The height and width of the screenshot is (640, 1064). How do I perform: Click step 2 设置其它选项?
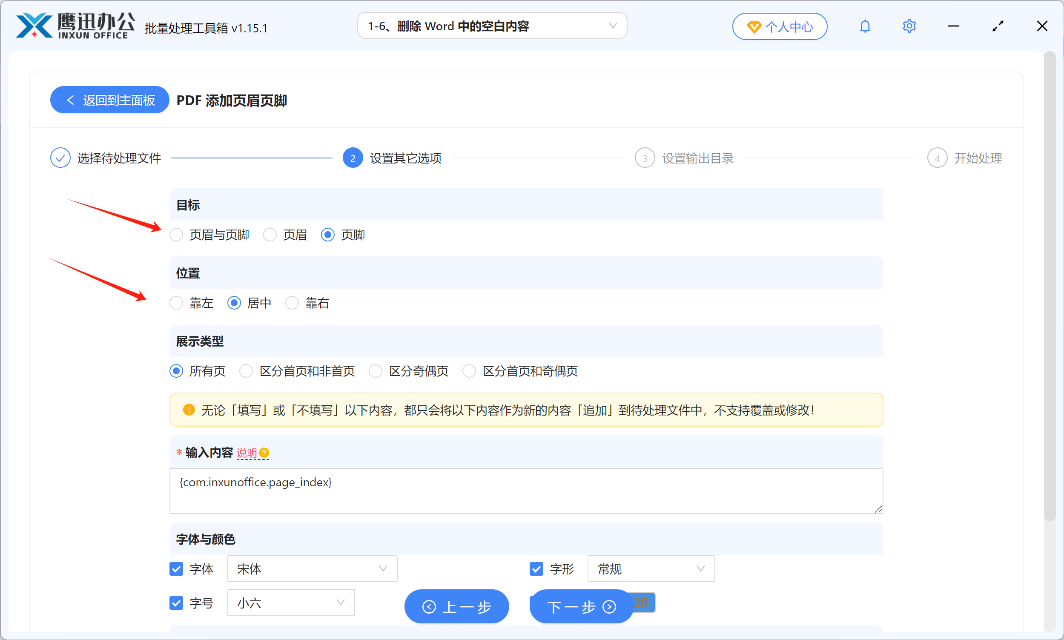coord(392,158)
